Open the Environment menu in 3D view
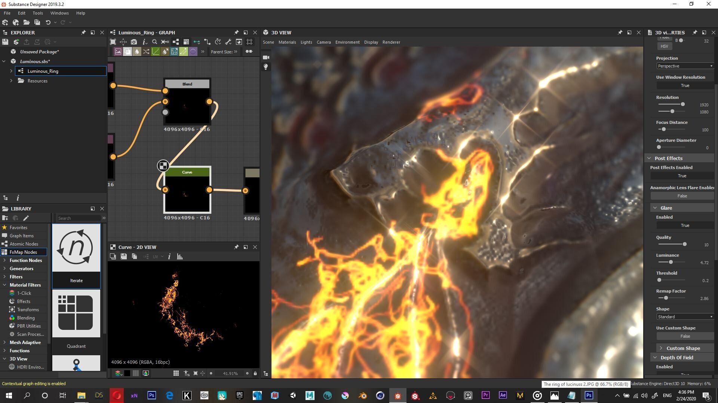718x403 pixels. pos(347,42)
